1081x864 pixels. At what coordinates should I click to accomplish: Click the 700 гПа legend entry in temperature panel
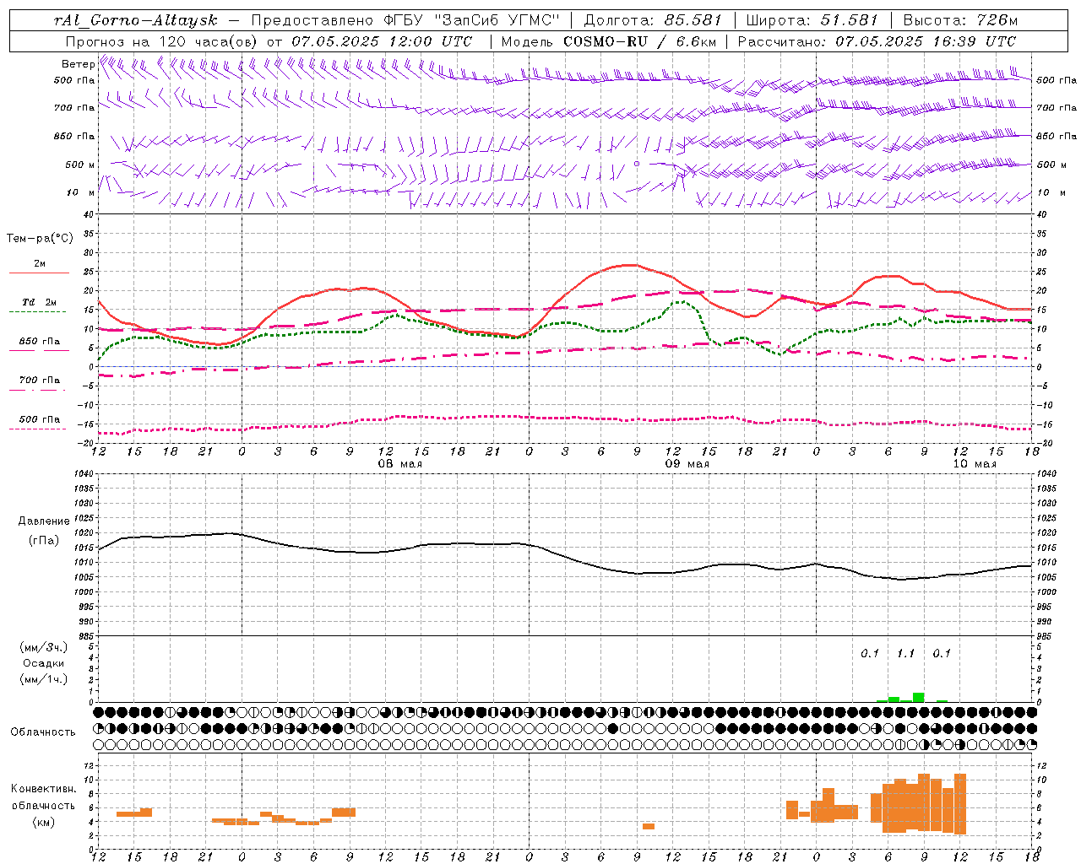(x=40, y=380)
